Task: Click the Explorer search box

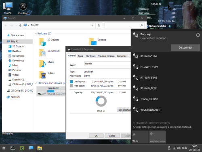Action: (124, 26)
